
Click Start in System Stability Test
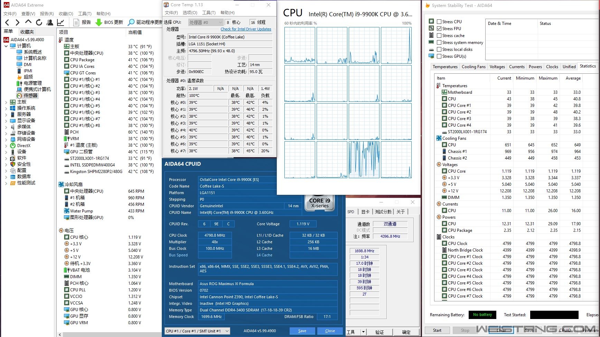point(437,330)
